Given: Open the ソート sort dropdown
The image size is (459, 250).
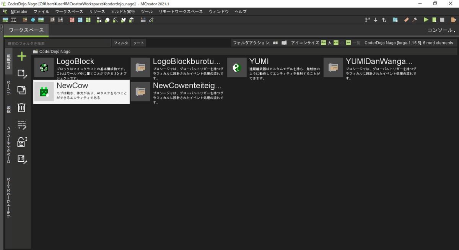Looking at the screenshot, I should pyautogui.click(x=138, y=43).
